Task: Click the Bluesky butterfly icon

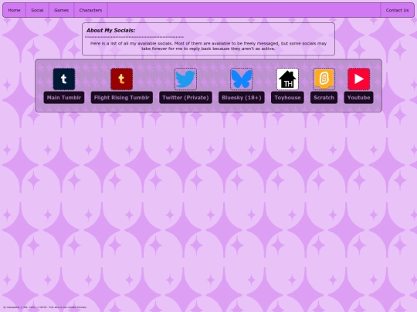Action: [x=242, y=79]
